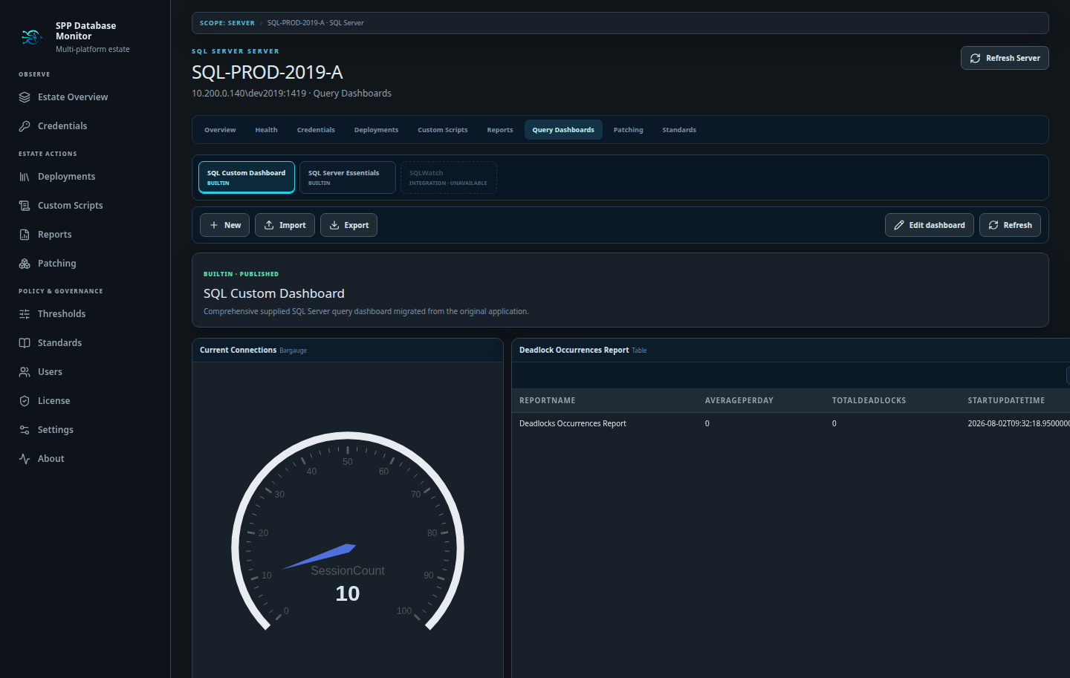The image size is (1070, 678).
Task: Click the Current Connections panel title
Action: pos(238,350)
